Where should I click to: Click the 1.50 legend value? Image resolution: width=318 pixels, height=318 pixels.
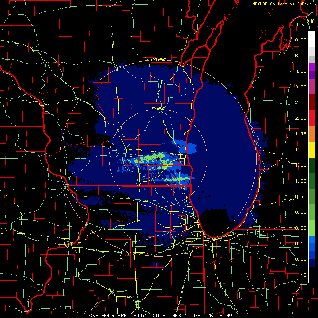(300, 150)
